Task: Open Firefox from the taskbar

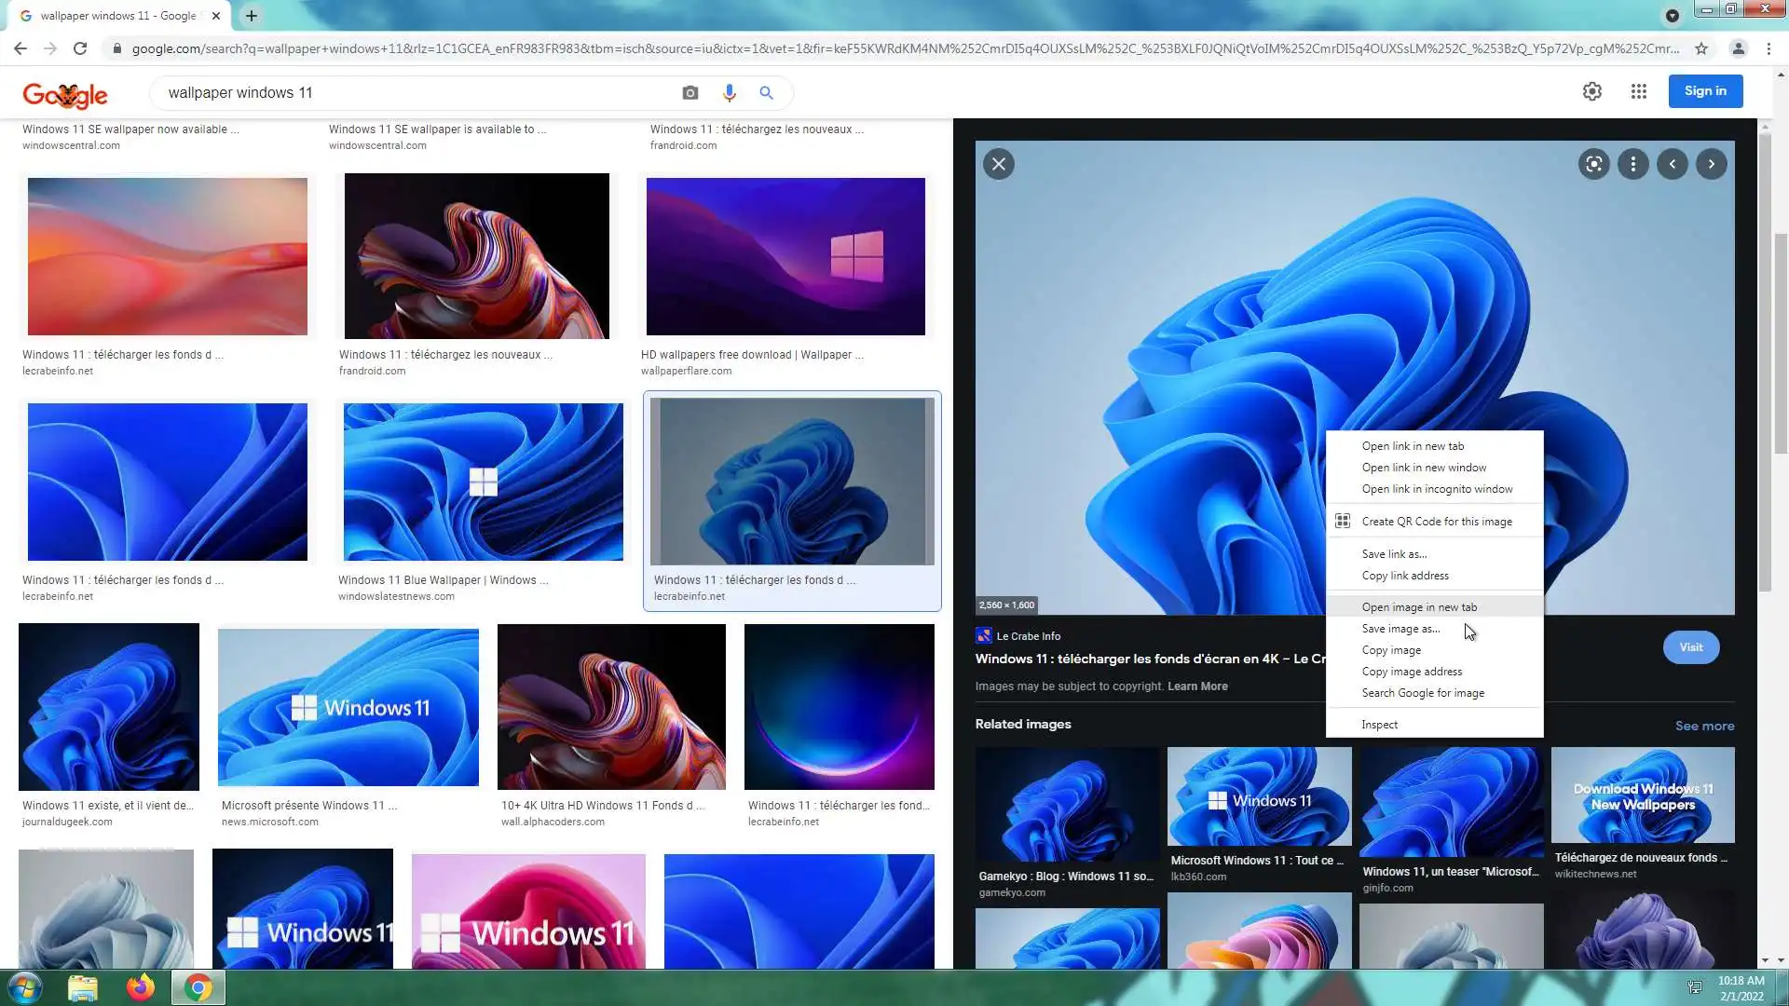Action: pyautogui.click(x=141, y=987)
